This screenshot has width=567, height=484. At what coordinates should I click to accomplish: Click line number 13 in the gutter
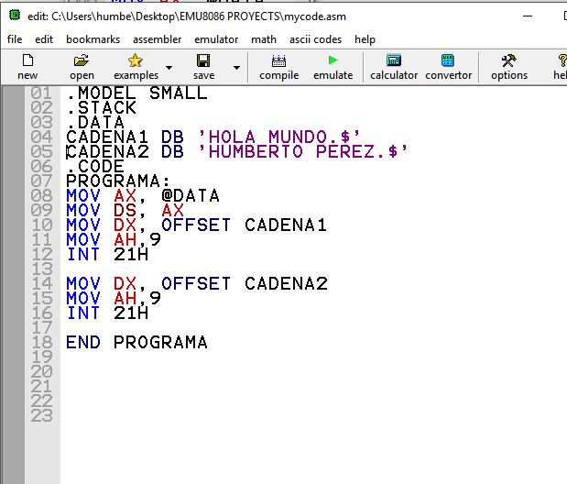point(42,269)
